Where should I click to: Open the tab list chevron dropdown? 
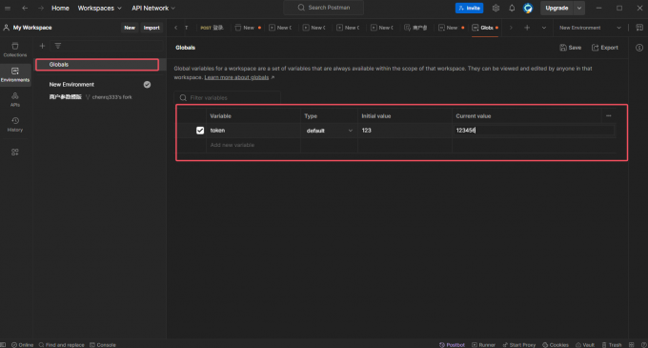tap(544, 28)
